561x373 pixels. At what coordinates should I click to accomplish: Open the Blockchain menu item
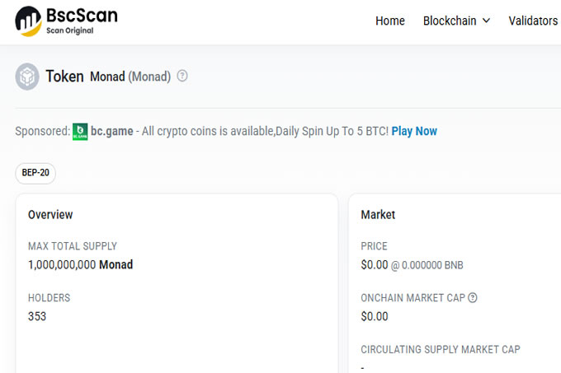click(450, 21)
